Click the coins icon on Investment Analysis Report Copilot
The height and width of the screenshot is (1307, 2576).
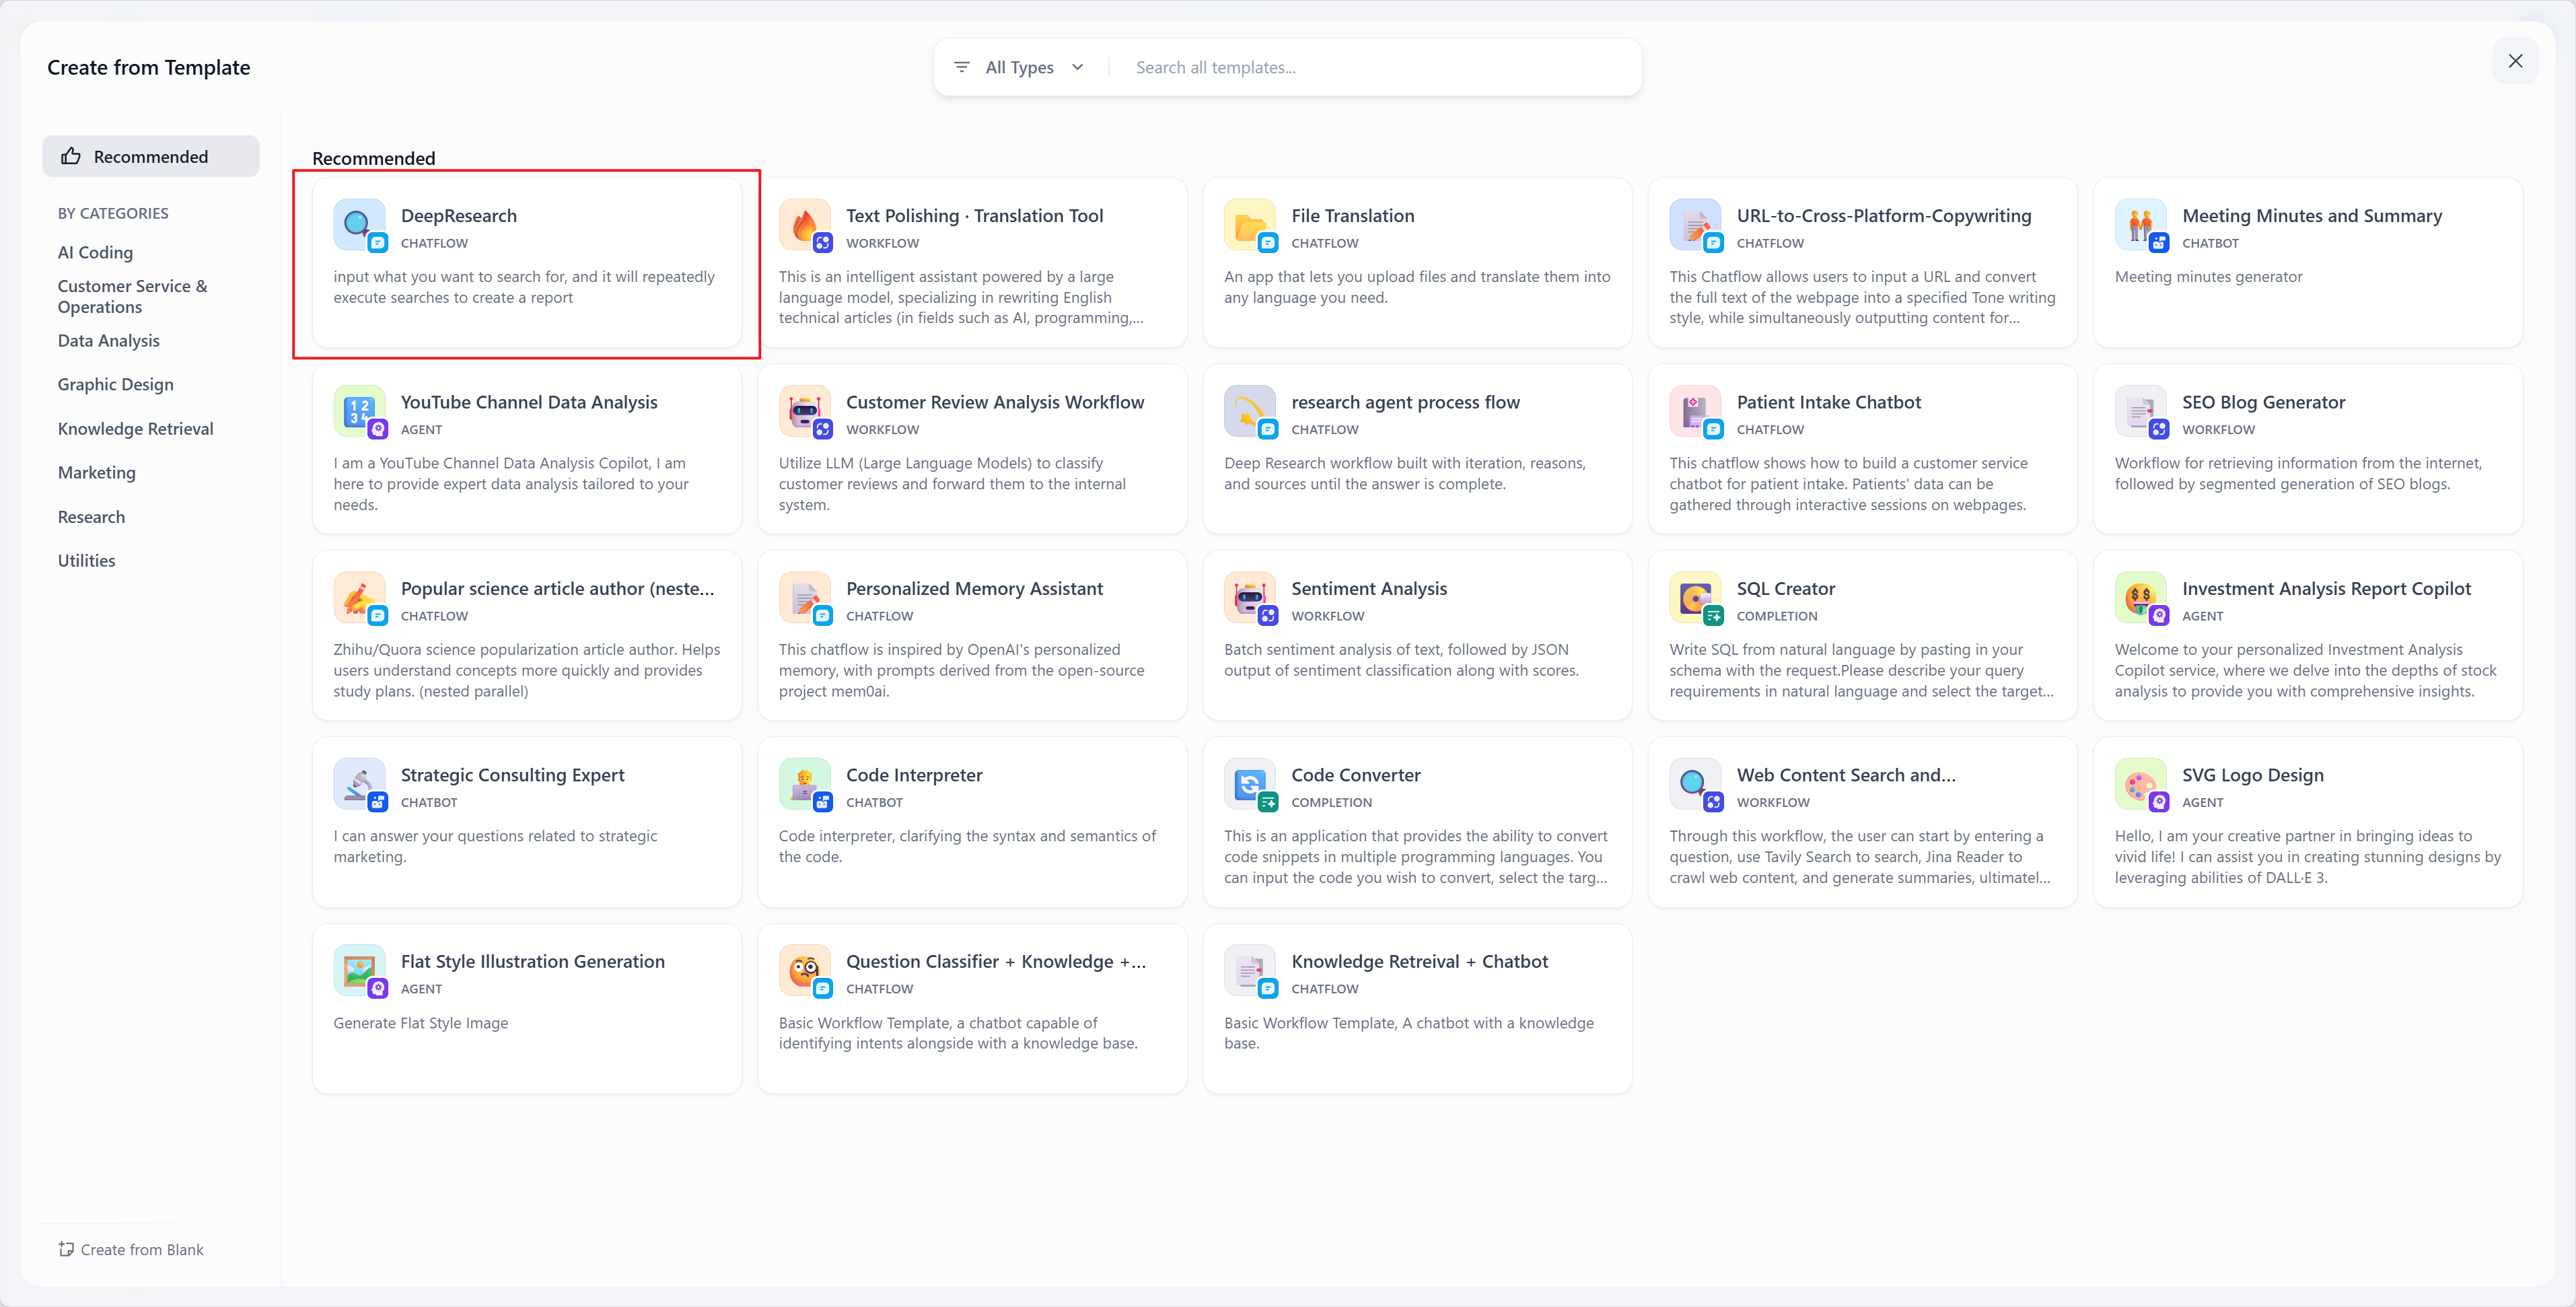[x=2141, y=598]
